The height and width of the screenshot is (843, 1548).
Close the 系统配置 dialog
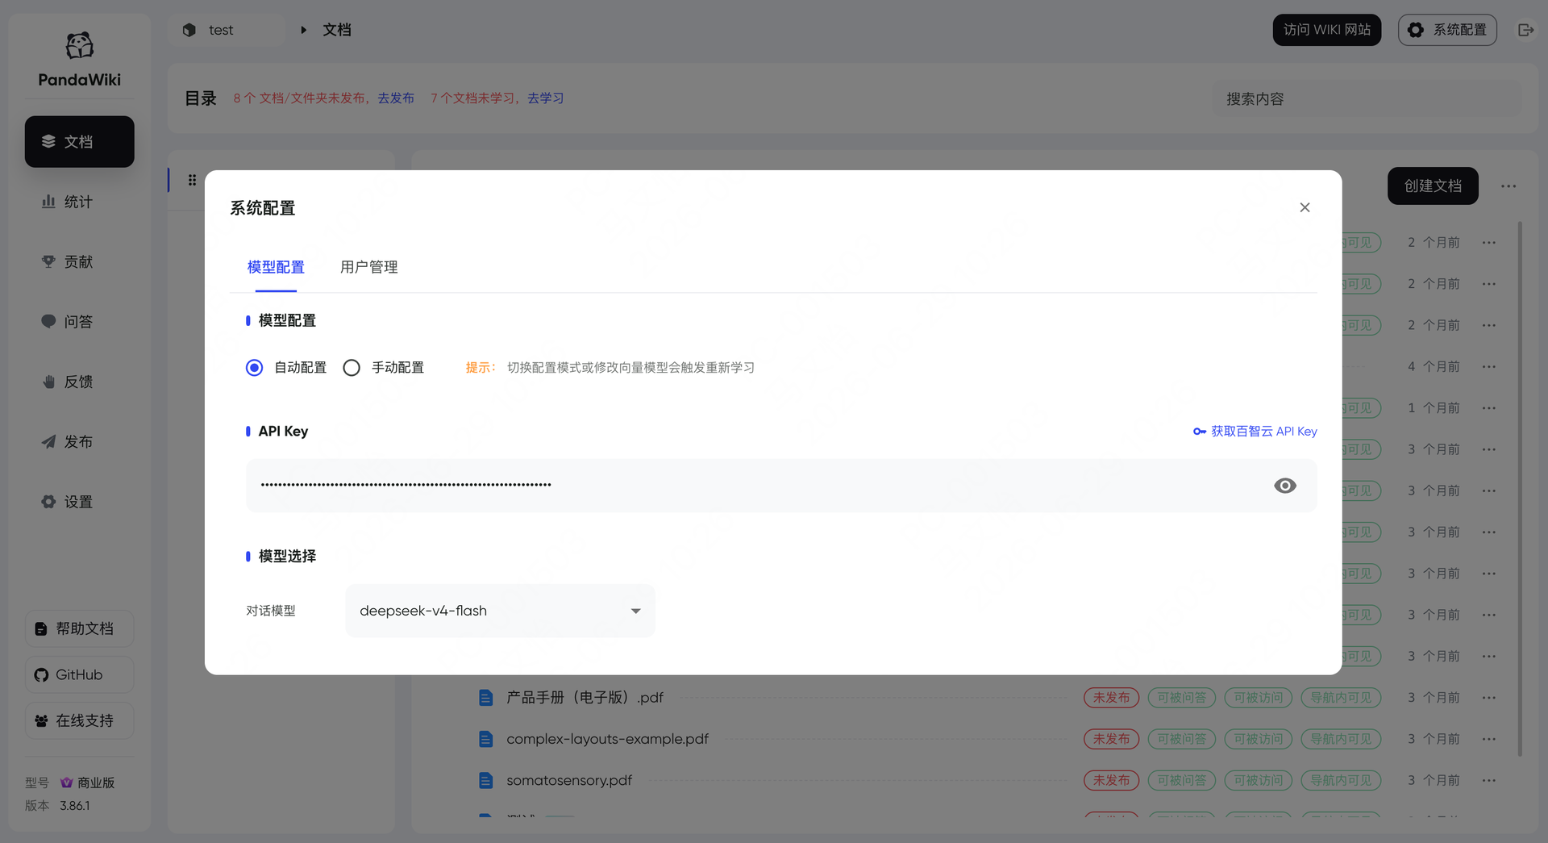[1305, 207]
